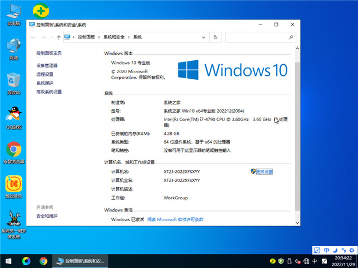
Task: Select the WorkGroup value text
Action: click(x=176, y=198)
